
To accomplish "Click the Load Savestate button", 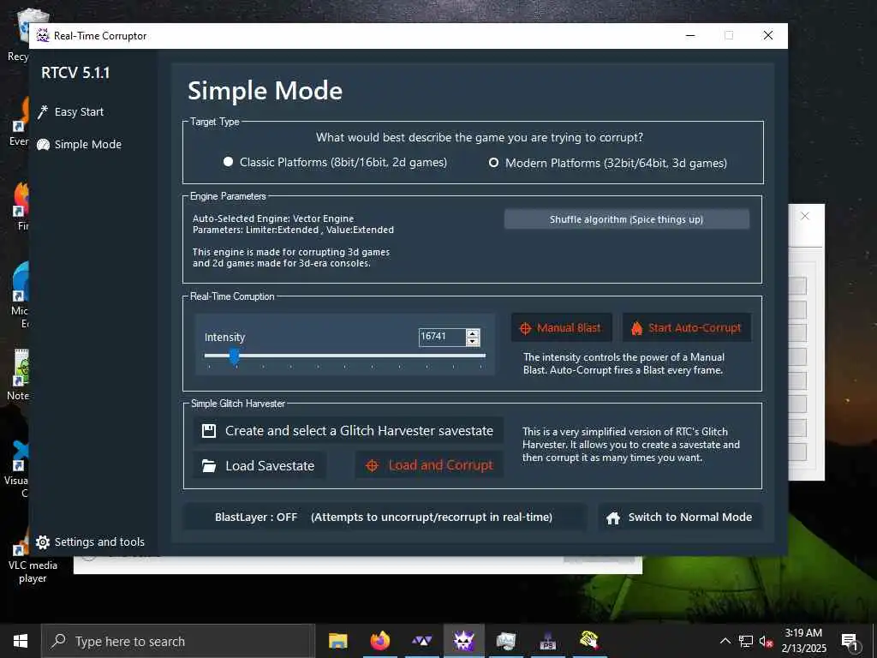I will click(260, 465).
